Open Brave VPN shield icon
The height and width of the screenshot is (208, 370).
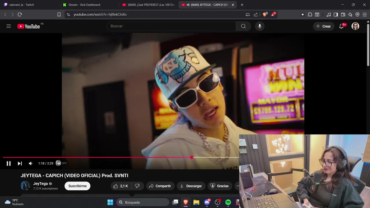358,14
